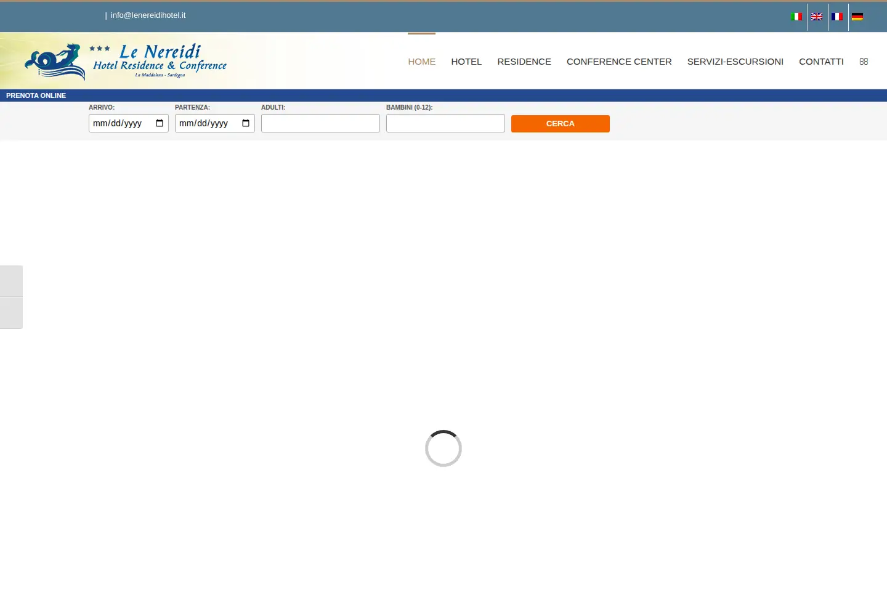Switch site language to Italian flag
Screen dimensions: 887x616
click(796, 17)
